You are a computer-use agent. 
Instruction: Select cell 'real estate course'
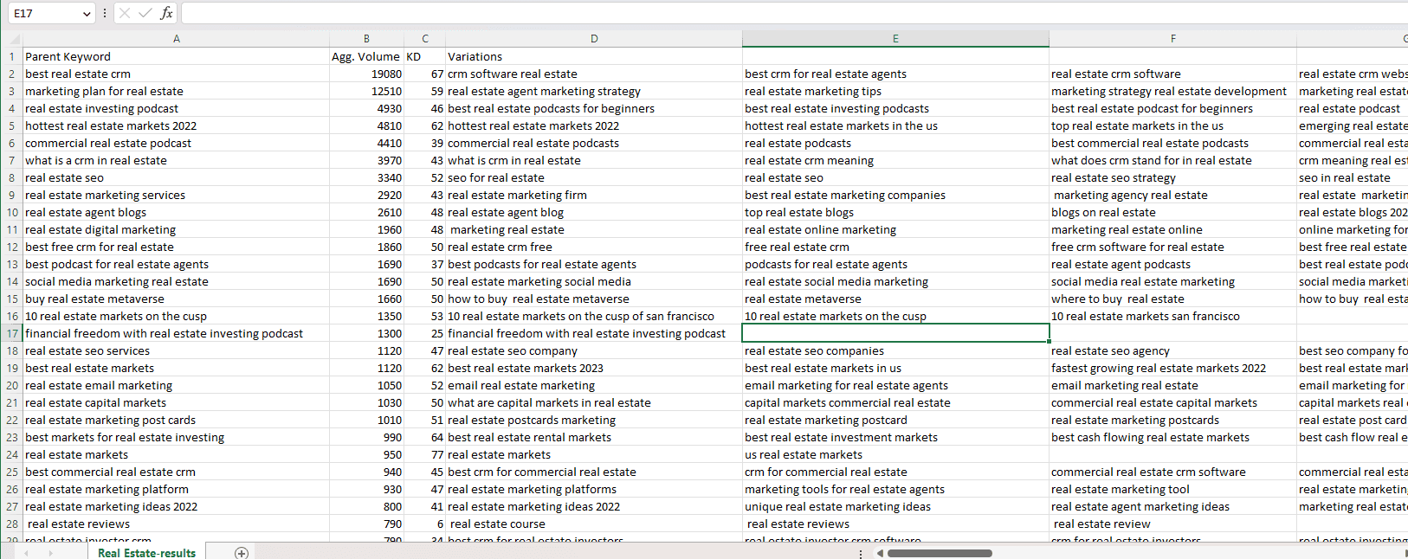pyautogui.click(x=594, y=524)
